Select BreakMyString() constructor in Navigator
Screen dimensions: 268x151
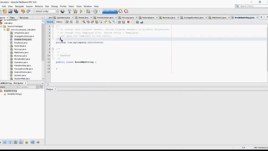point(15,94)
